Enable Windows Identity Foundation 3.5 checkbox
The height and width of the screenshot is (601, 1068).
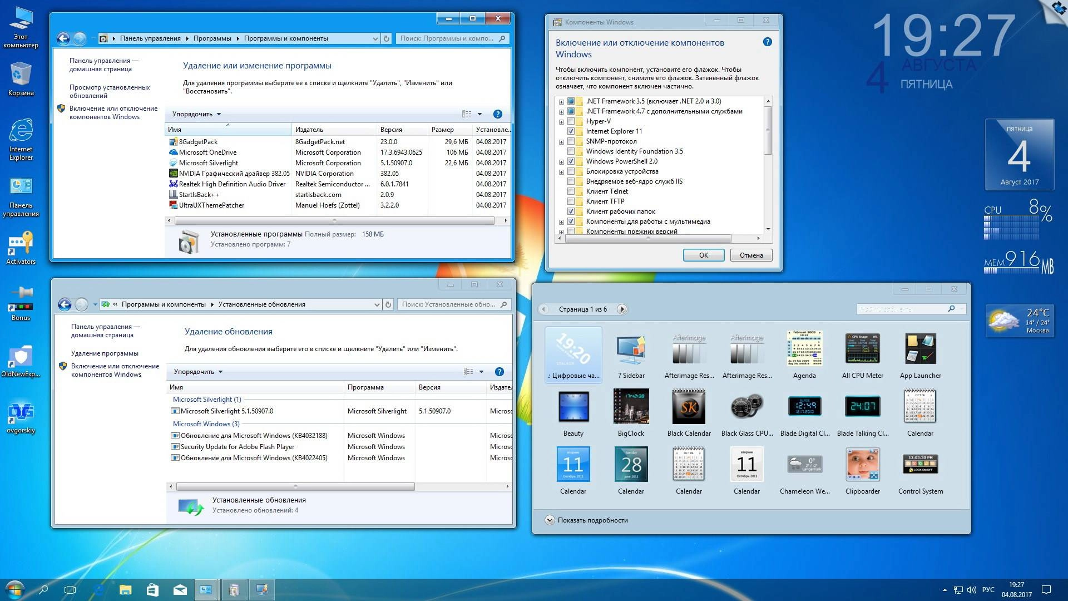pos(571,151)
